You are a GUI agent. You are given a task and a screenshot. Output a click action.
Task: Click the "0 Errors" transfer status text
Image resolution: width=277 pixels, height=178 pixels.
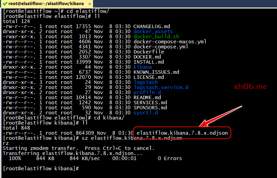pos(170,158)
